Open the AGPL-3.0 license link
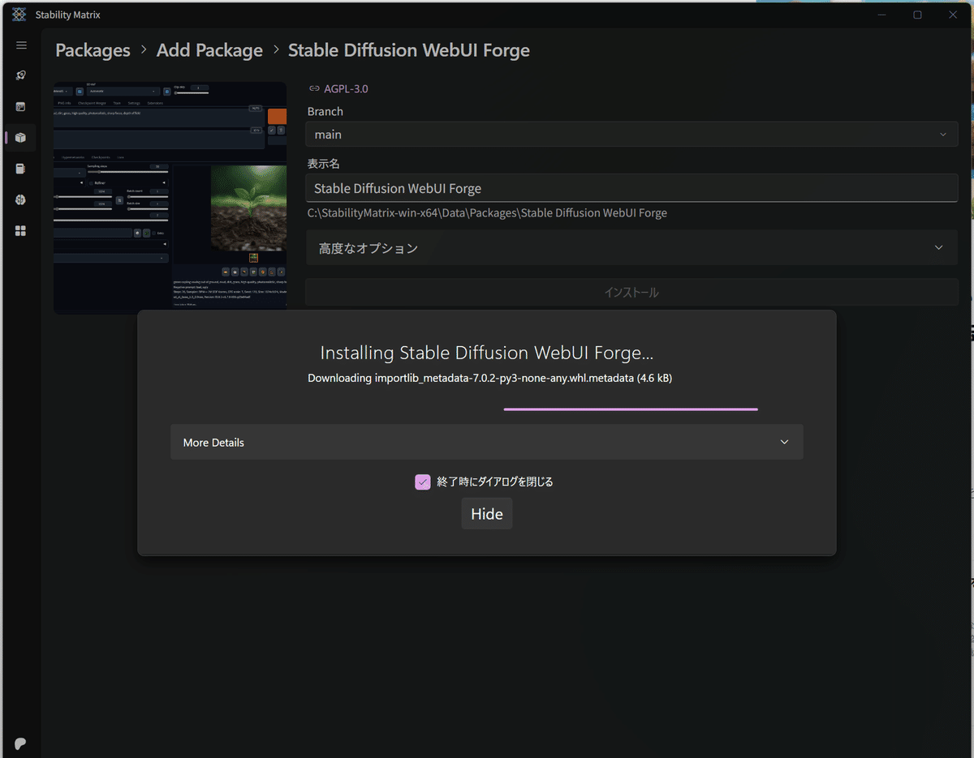The image size is (974, 758). point(344,88)
